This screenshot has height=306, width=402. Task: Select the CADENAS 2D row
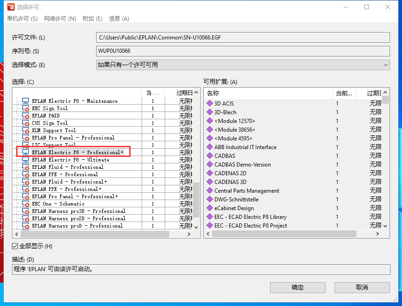293,173
